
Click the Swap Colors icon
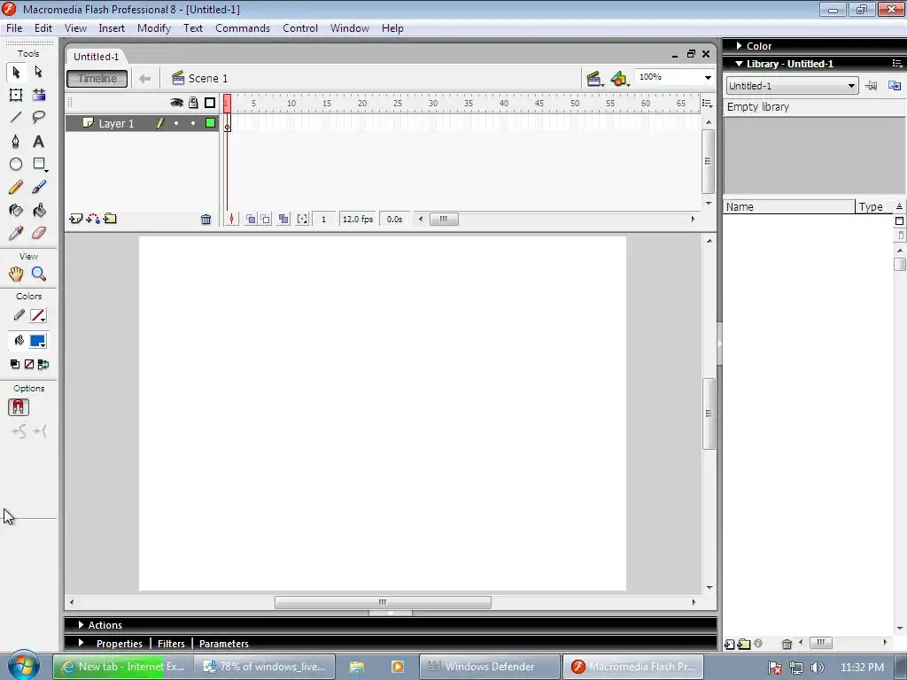point(43,364)
